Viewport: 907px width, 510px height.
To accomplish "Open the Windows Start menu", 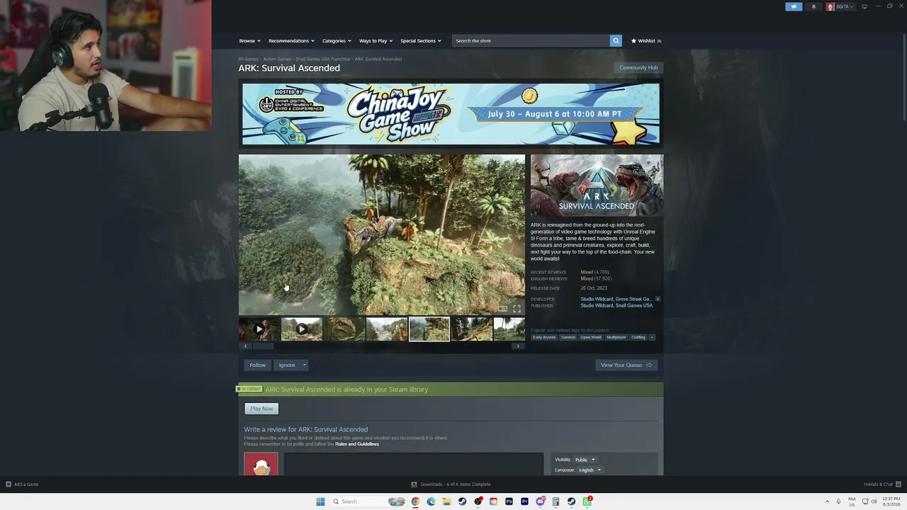I will (320, 501).
